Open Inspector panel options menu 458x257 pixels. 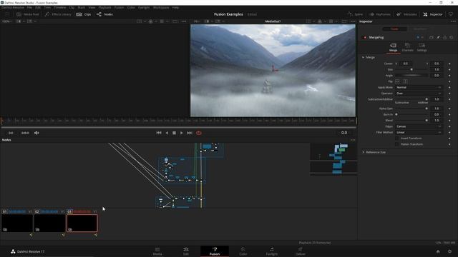click(453, 21)
